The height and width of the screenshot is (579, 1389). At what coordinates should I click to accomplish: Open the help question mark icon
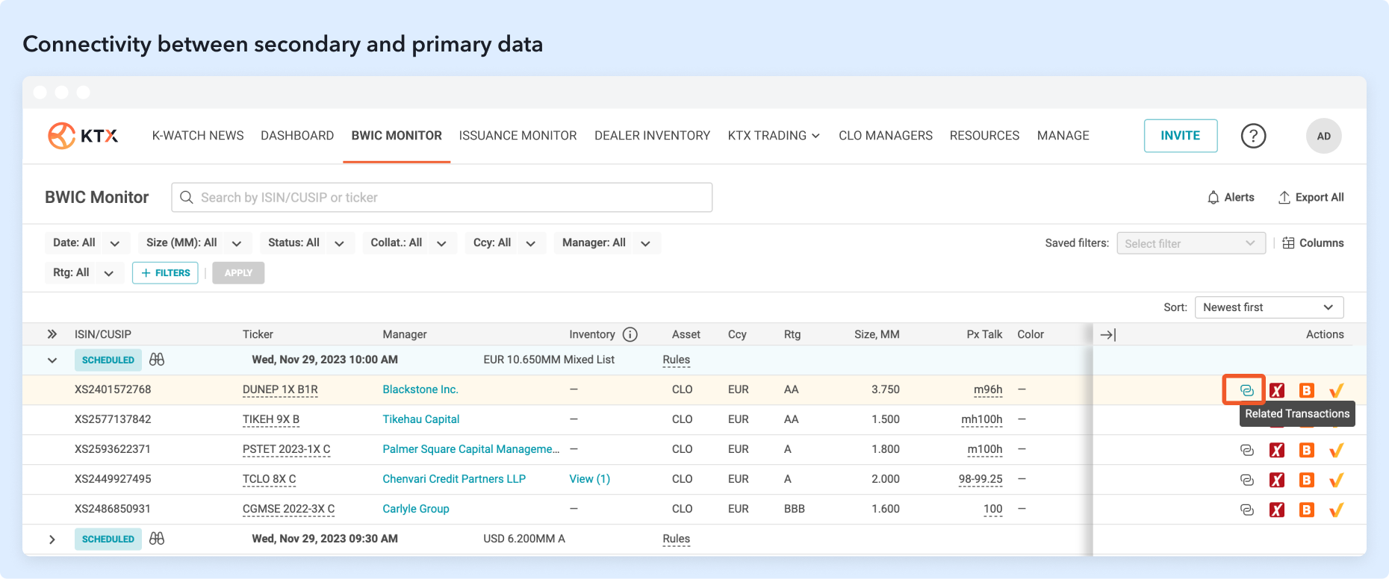tap(1253, 136)
